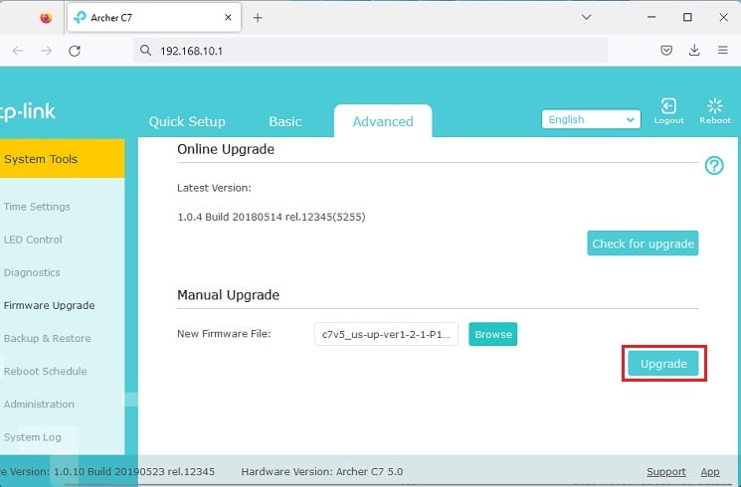This screenshot has height=487, width=741.
Task: Click the search magnifier in the address bar
Action: pyautogui.click(x=145, y=50)
